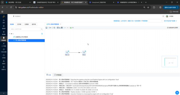Open the AI assistant floating button

tap(177, 93)
